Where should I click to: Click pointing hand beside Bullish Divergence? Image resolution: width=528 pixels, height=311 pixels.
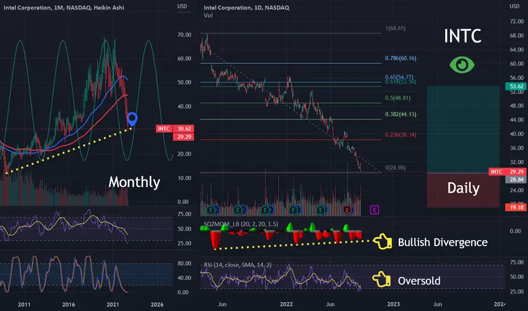click(382, 242)
